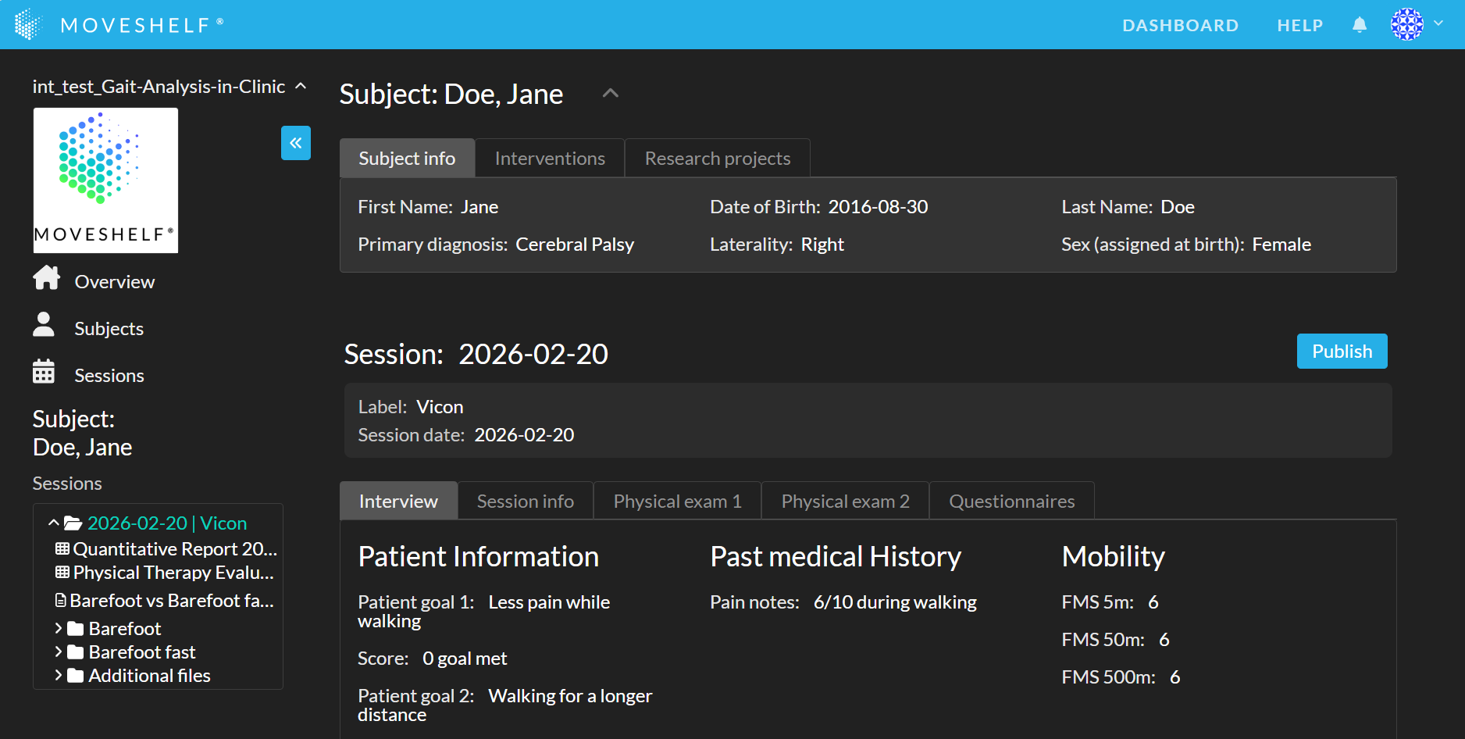Open Barefoot vs Barefoot fast document
This screenshot has width=1465, height=739.
pyautogui.click(x=165, y=601)
